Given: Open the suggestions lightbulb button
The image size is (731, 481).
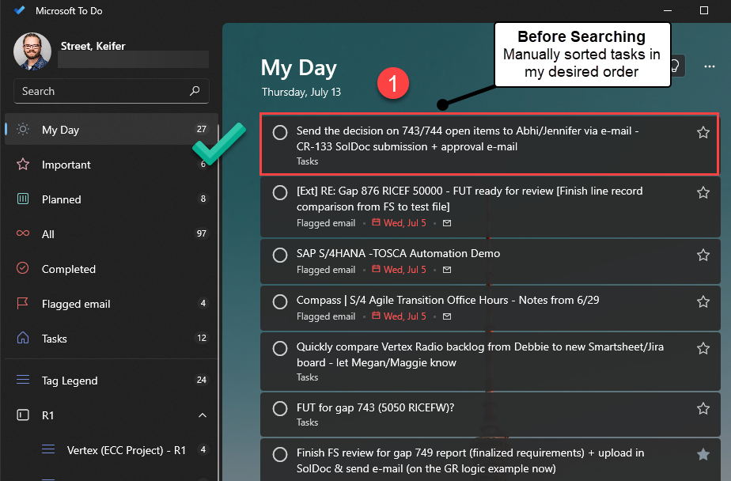Looking at the screenshot, I should coord(676,66).
